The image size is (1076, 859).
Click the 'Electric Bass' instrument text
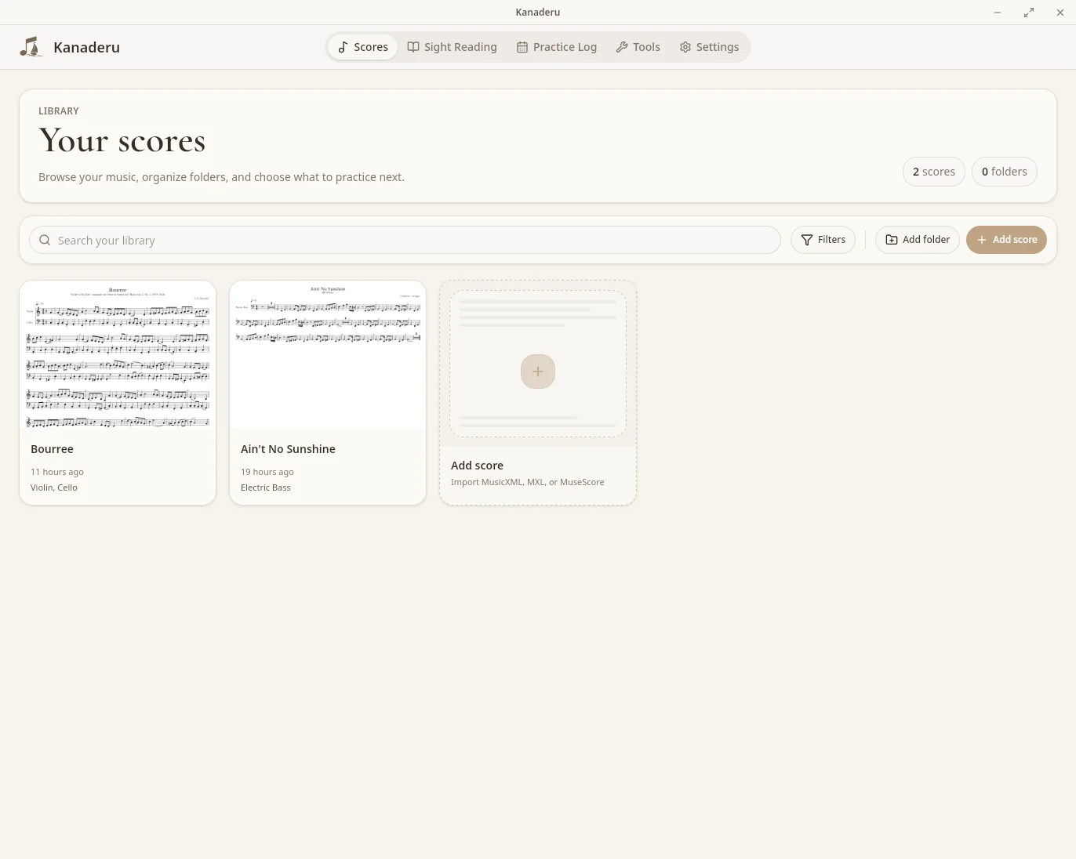pyautogui.click(x=266, y=487)
